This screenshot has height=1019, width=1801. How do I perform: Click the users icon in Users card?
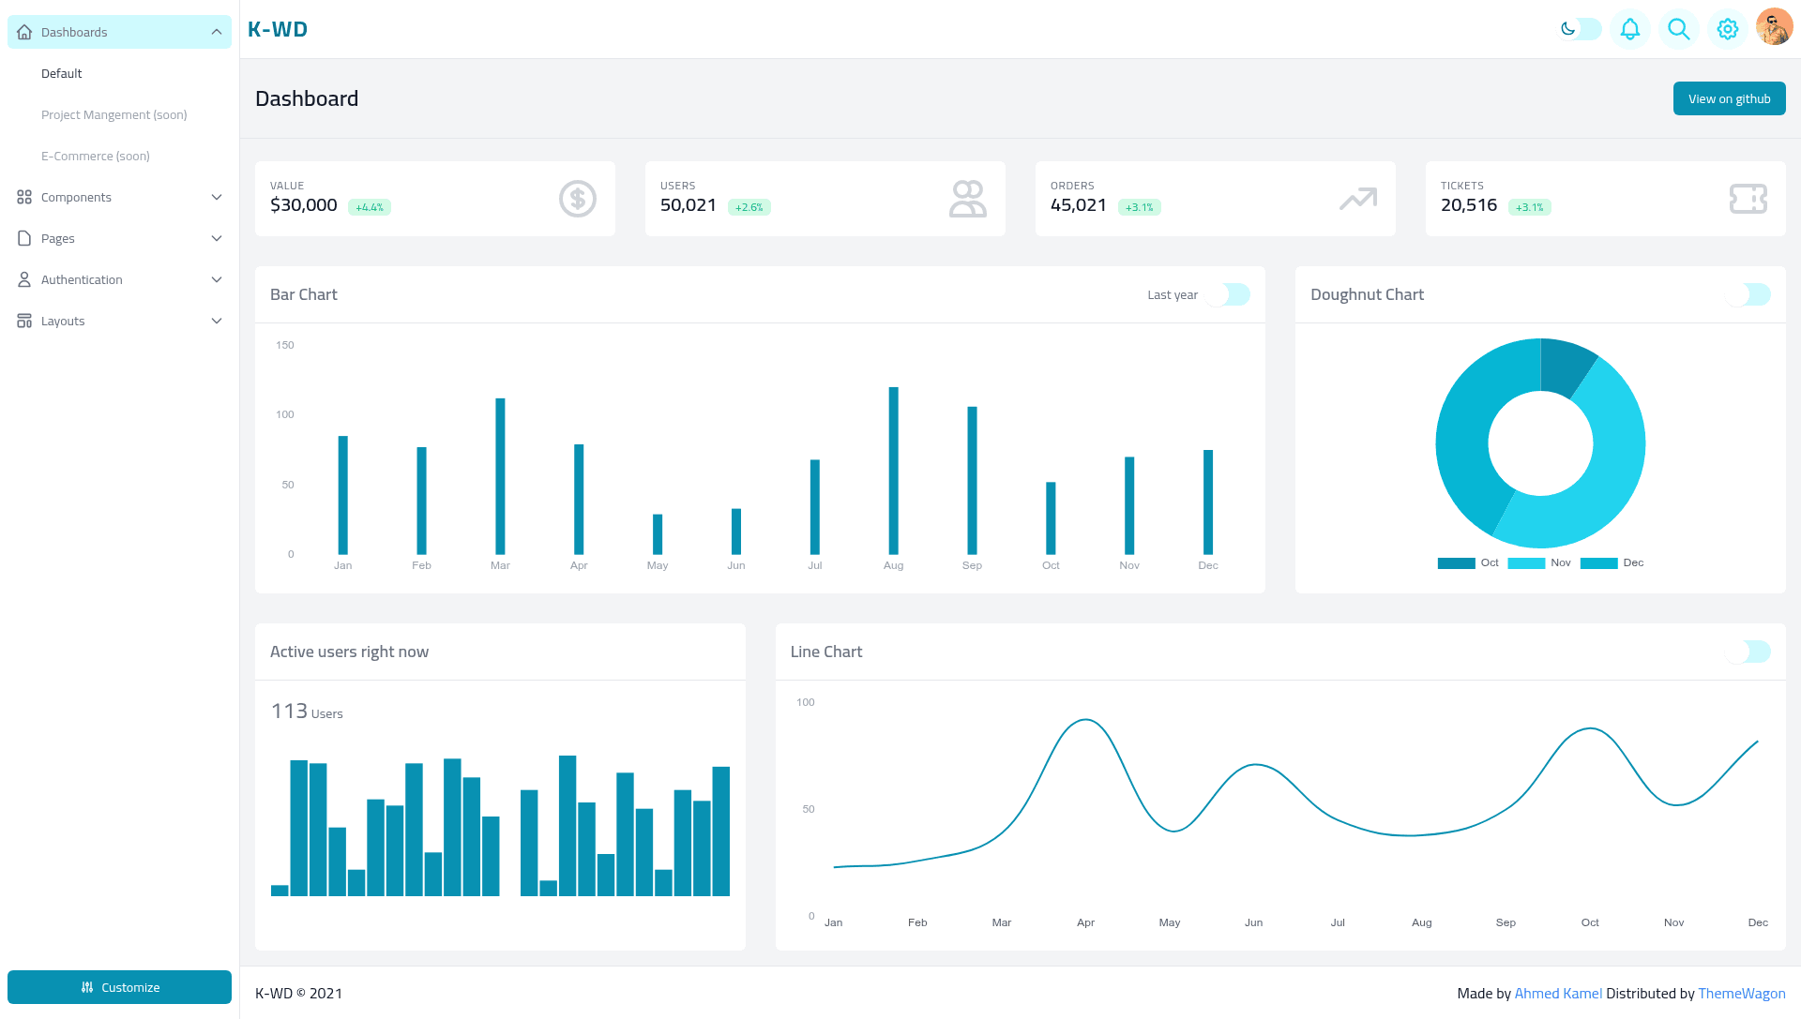[968, 199]
